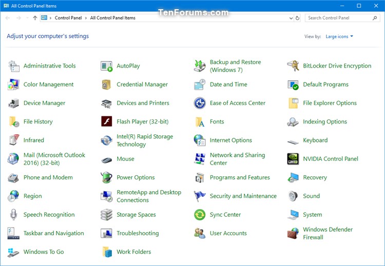Click the Device Manager icon
This screenshot has width=385, height=266.
pyautogui.click(x=13, y=103)
